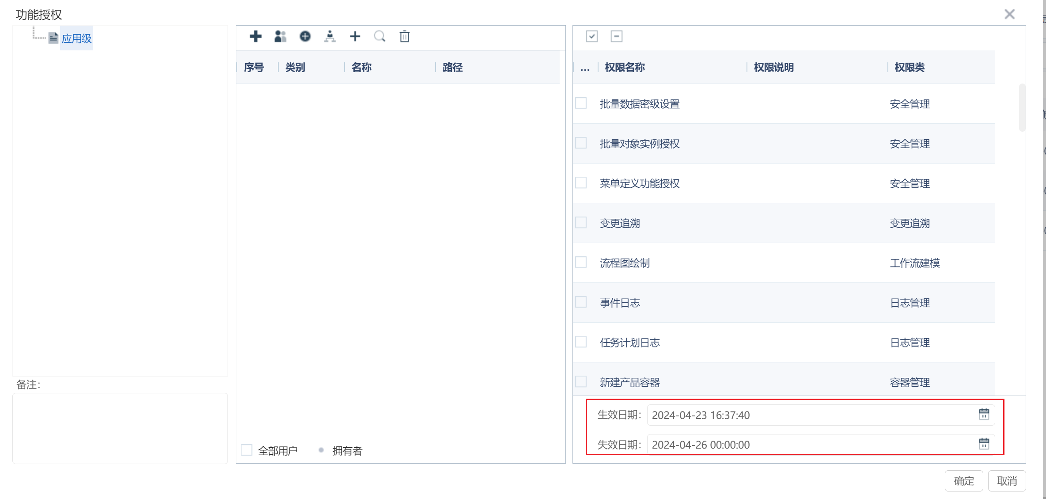Toggle the 全部用户 checkbox

coord(246,450)
